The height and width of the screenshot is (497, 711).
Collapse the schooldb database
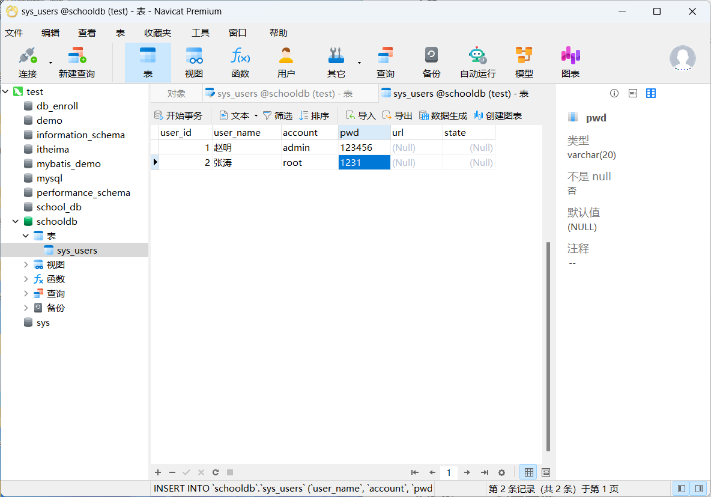[x=16, y=221]
